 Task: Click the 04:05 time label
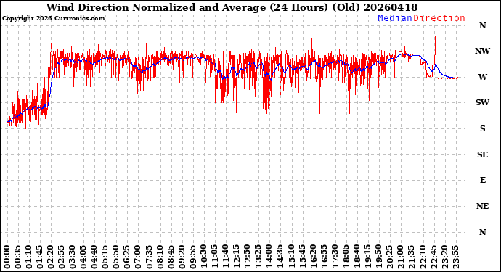tap(83, 257)
